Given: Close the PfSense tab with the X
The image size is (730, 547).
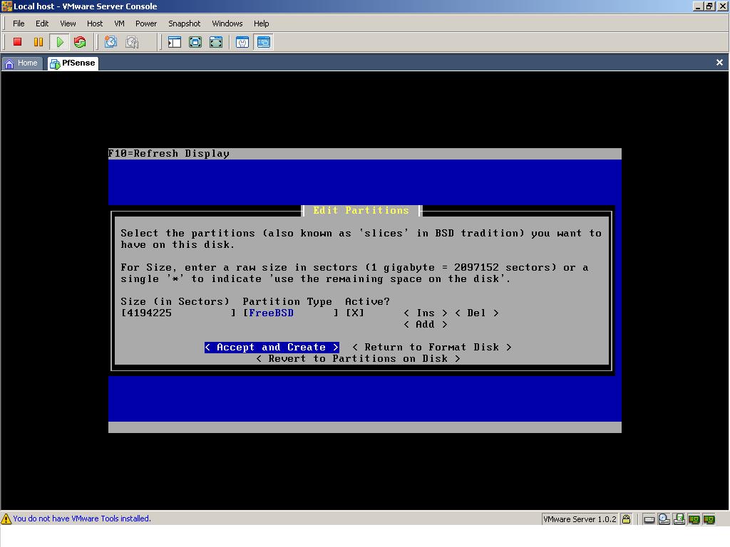Looking at the screenshot, I should click(x=719, y=63).
